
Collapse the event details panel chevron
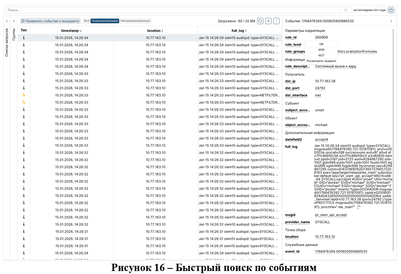pyautogui.click(x=391, y=21)
